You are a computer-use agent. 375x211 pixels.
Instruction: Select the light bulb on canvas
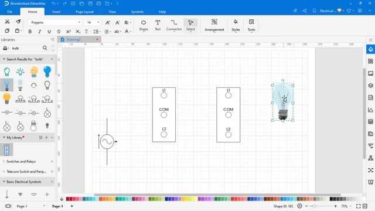[x=282, y=103]
